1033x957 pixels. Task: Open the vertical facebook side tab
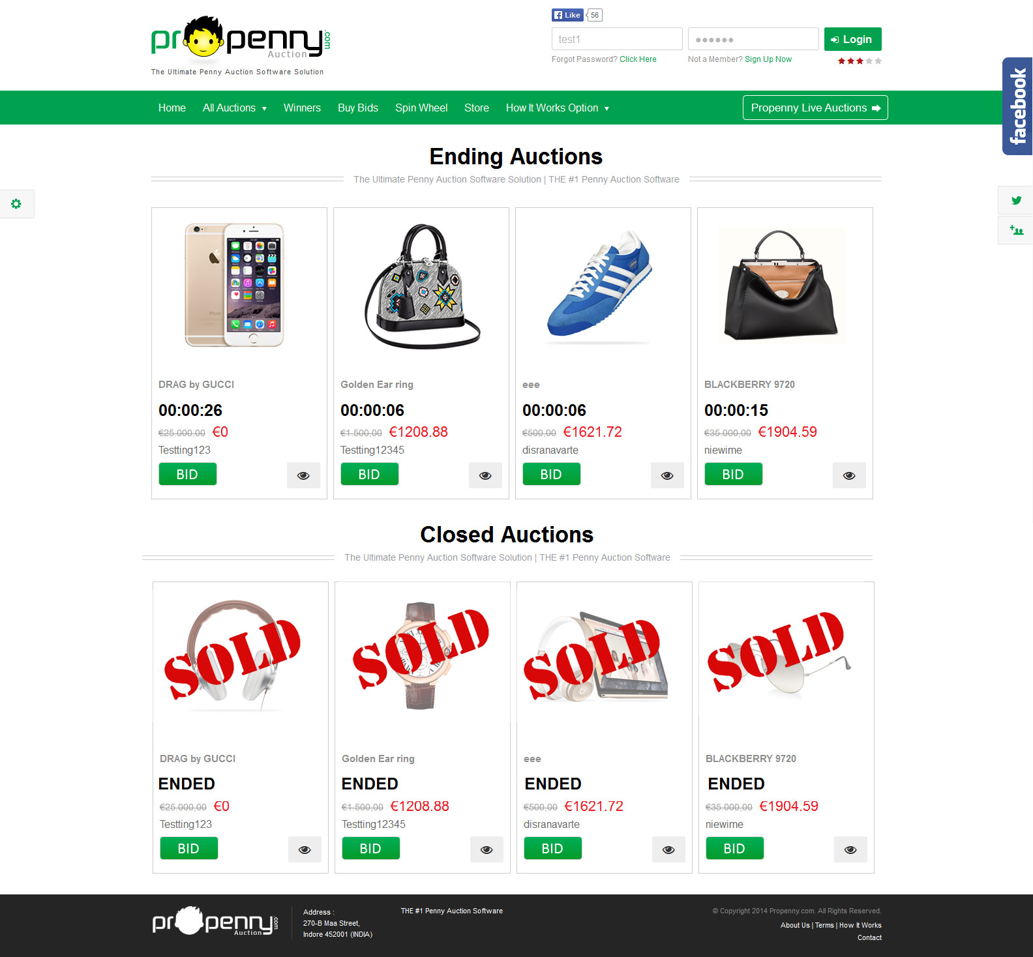pos(1017,106)
